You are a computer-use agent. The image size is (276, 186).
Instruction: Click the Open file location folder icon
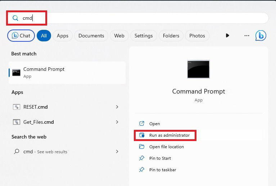142,146
